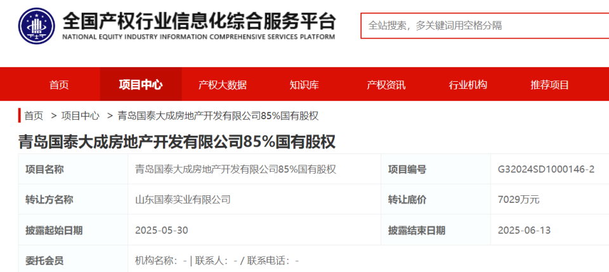Open the 首页 navigation tab
The height and width of the screenshot is (272, 609).
tap(59, 84)
